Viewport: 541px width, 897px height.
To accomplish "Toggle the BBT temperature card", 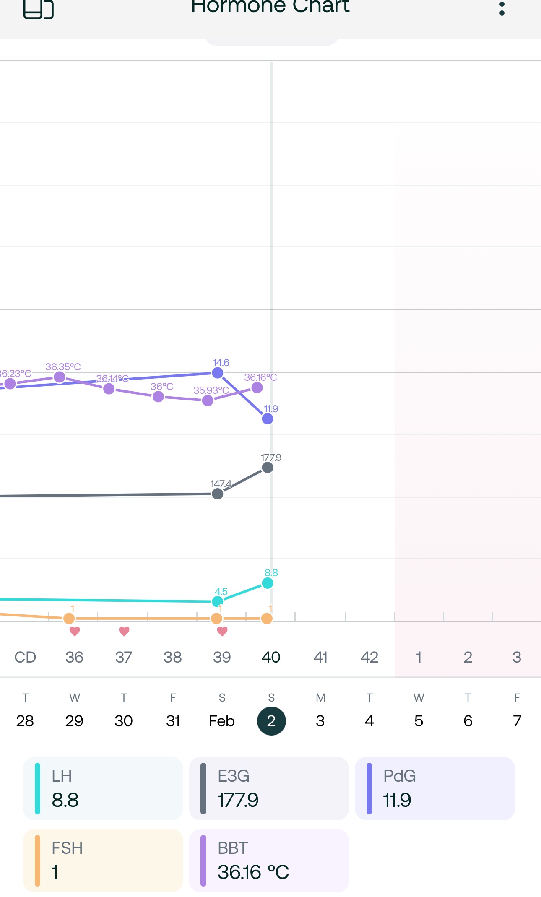I will point(269,861).
